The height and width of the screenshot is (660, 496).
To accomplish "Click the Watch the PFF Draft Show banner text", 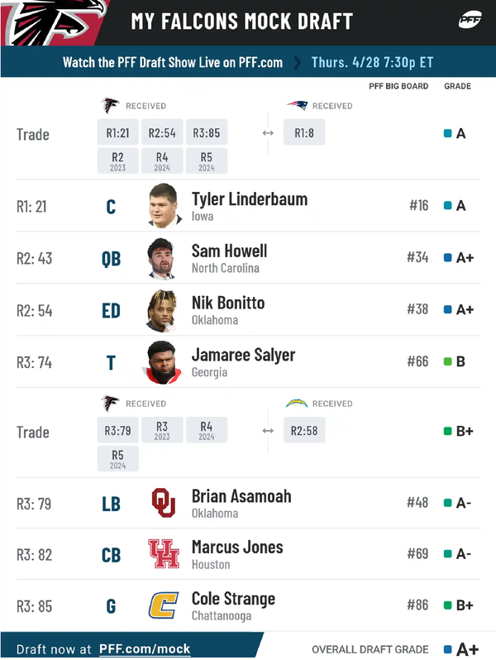I will 173,62.
